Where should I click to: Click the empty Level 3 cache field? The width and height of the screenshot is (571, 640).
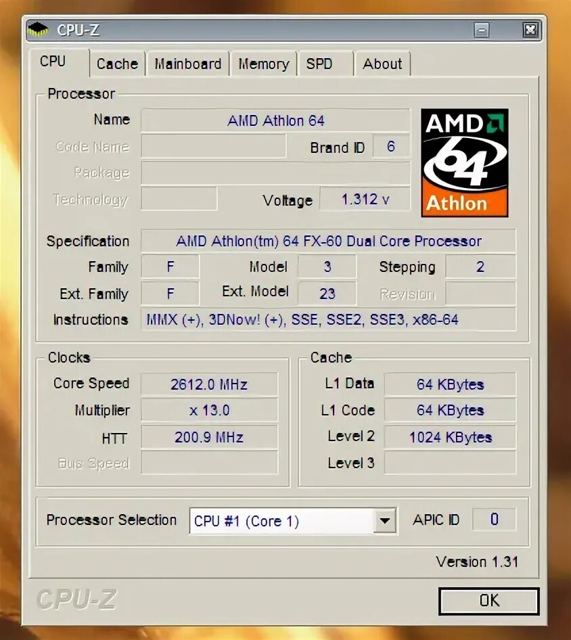450,463
